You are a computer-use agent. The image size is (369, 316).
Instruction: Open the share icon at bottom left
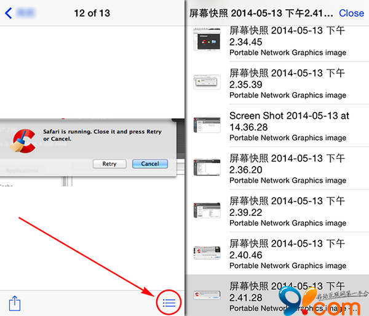point(15,303)
